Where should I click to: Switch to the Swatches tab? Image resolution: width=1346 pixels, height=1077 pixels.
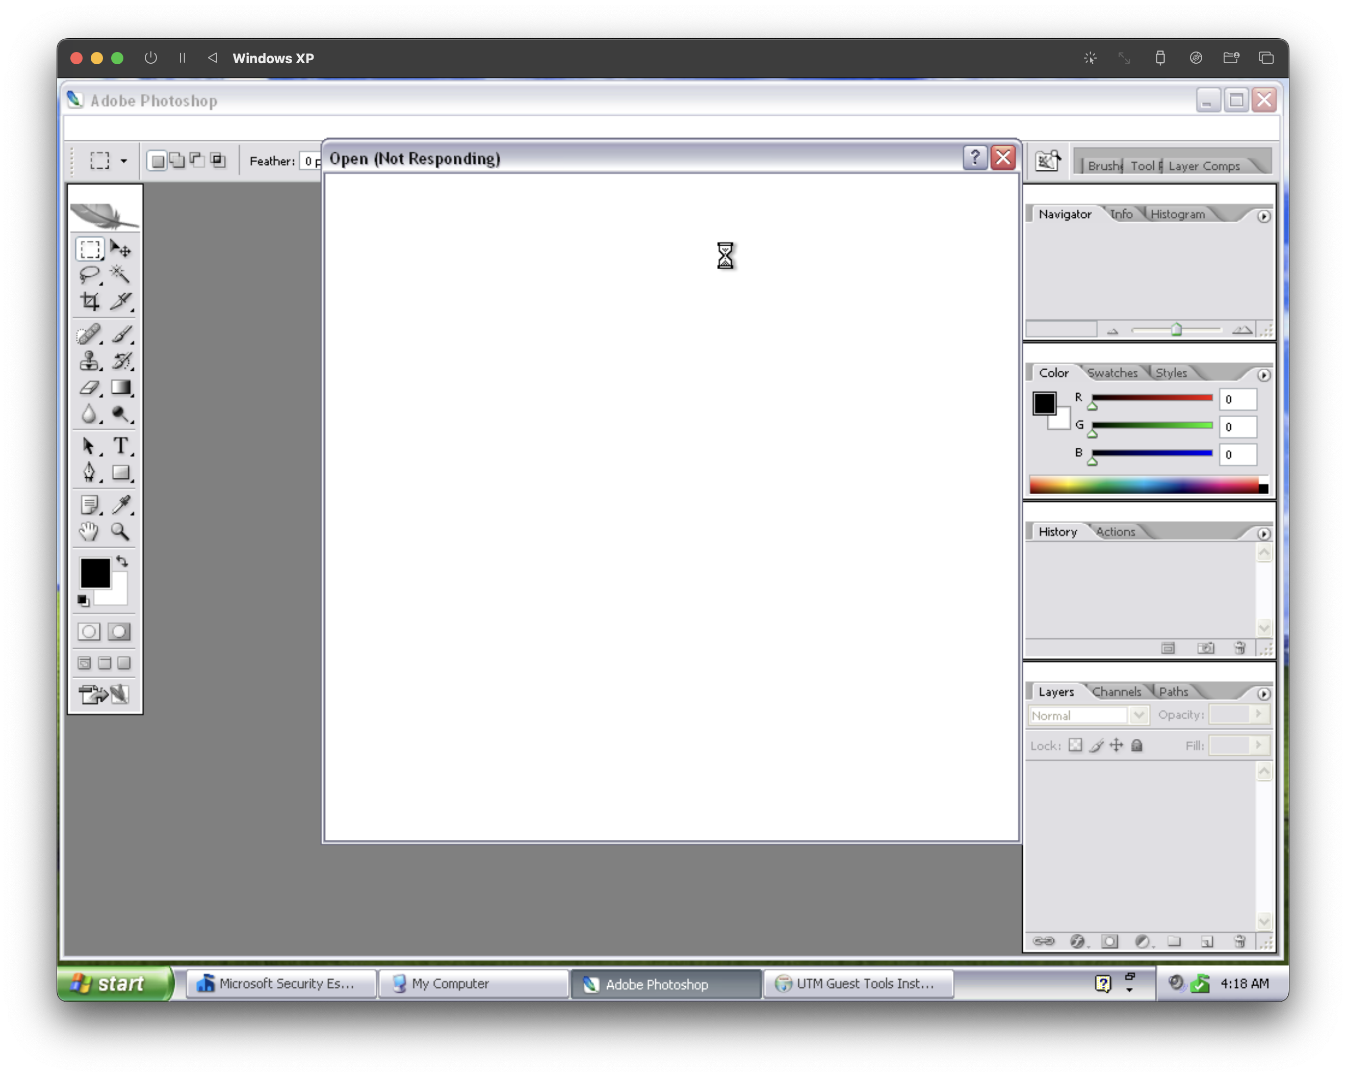pos(1112,373)
